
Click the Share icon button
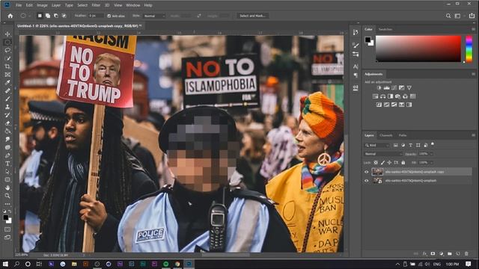[x=472, y=16]
